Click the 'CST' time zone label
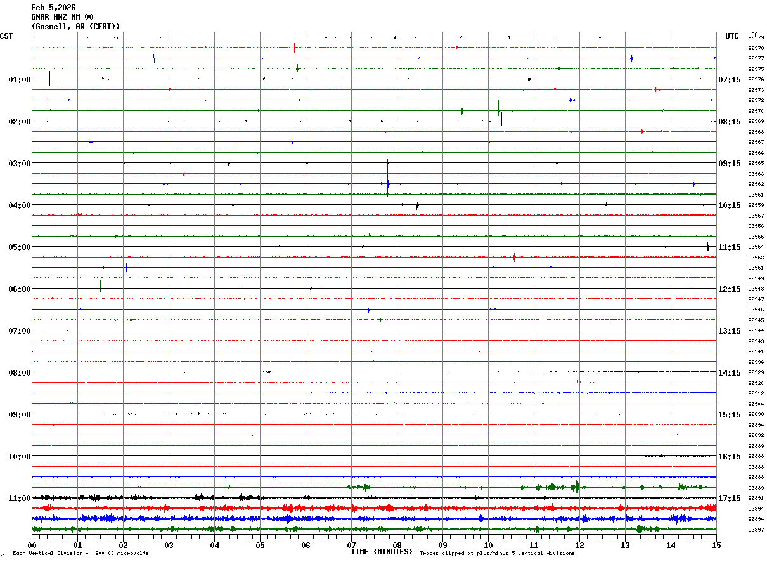The height and width of the screenshot is (562, 767). (x=7, y=36)
